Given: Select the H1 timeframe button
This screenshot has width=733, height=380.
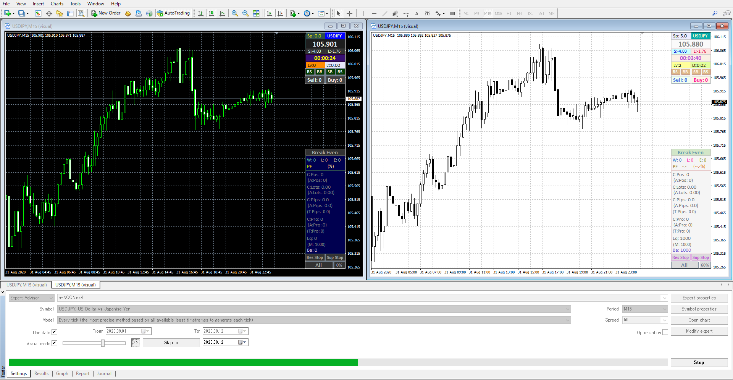Looking at the screenshot, I should click(509, 13).
